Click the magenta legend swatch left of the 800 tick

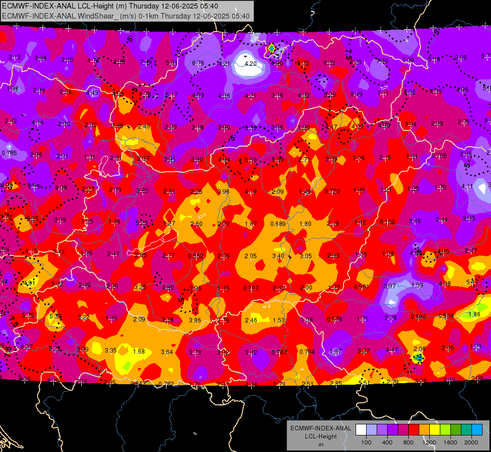pos(403,429)
